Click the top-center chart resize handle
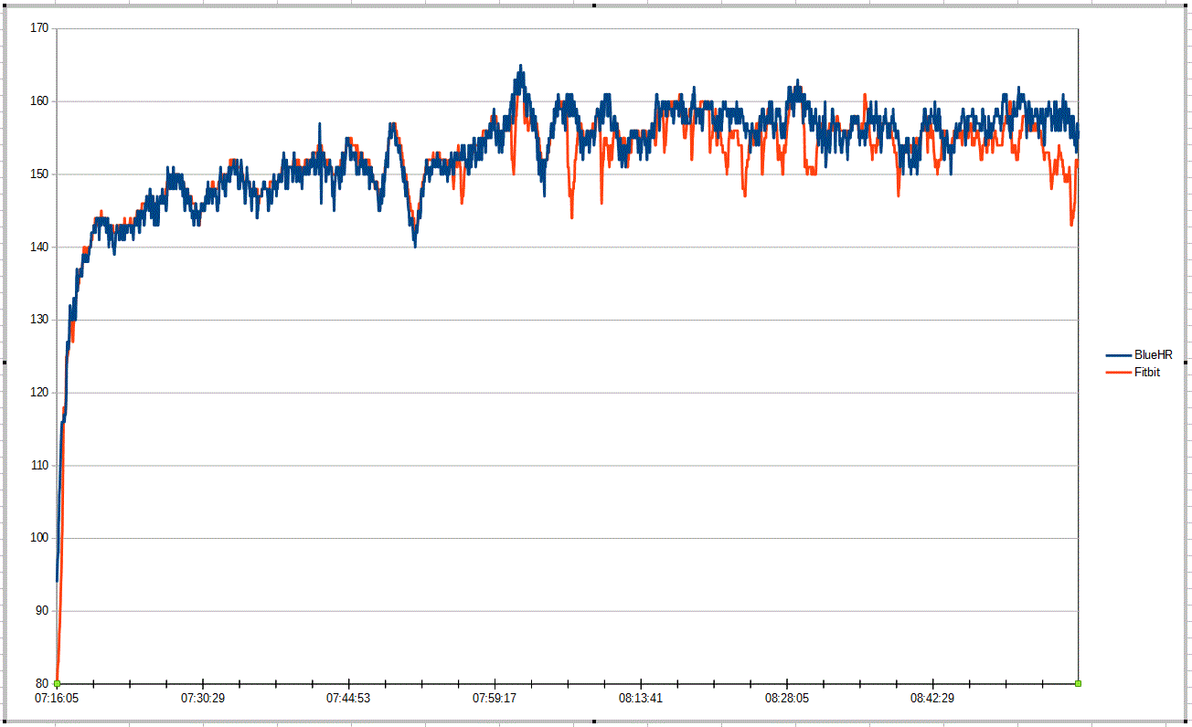The height and width of the screenshot is (727, 1192). [595, 5]
